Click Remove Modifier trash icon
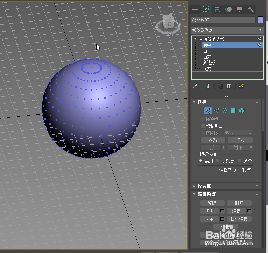Image resolution: width=268 pixels, height=253 pixels. point(229,86)
